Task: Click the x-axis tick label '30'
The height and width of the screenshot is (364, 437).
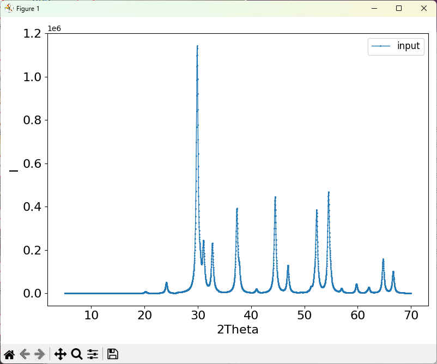Action: tap(198, 315)
